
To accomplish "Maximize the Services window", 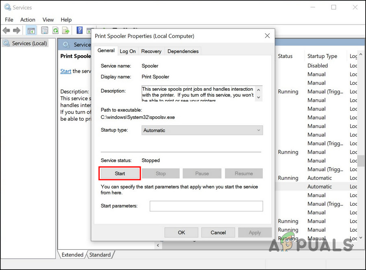I will (334, 7).
